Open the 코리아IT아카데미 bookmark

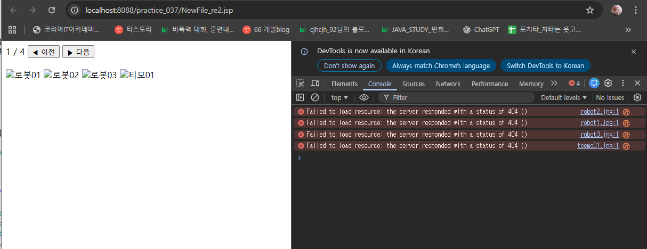[67, 30]
